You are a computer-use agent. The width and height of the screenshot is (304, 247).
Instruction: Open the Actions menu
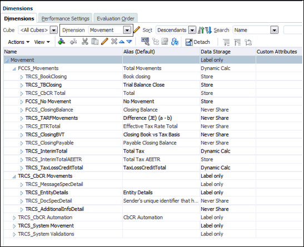(x=18, y=42)
